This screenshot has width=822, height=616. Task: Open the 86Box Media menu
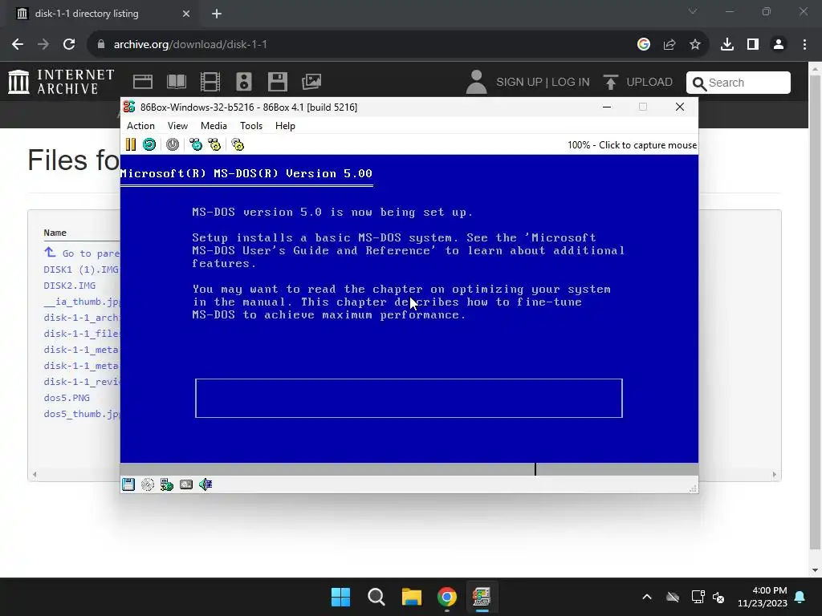(x=214, y=126)
